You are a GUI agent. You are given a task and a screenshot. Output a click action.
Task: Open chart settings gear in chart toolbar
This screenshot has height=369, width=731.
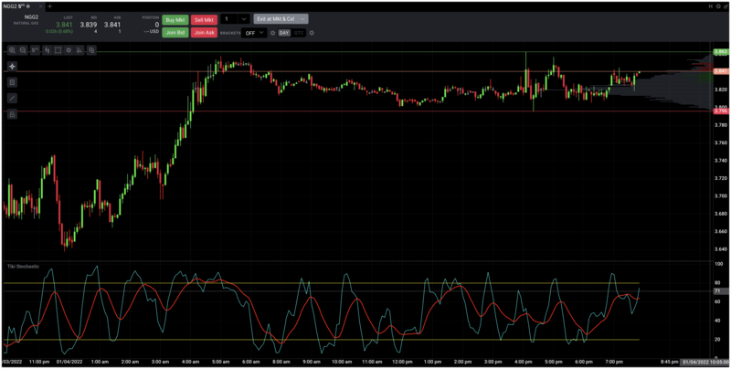click(x=69, y=50)
